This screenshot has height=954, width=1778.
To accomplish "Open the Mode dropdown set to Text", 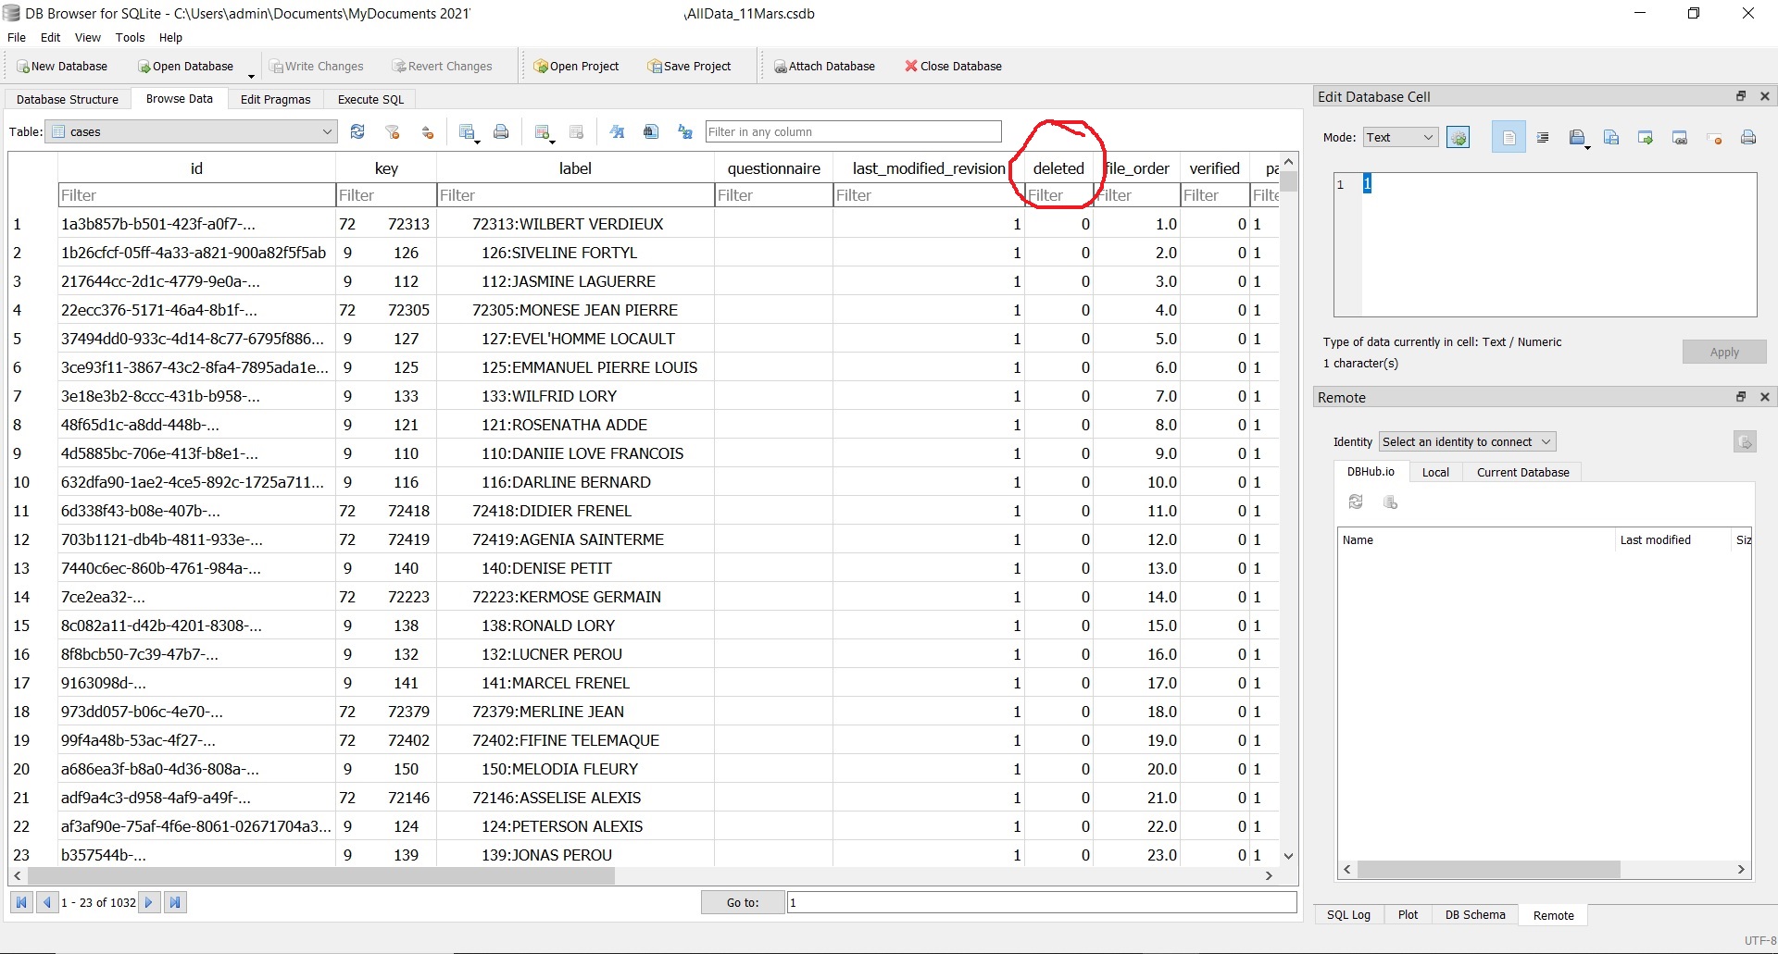I will coord(1400,138).
